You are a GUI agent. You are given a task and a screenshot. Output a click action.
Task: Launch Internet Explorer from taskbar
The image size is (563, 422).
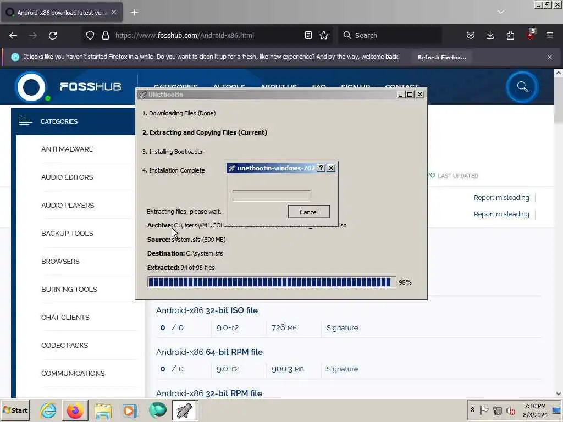tap(48, 410)
